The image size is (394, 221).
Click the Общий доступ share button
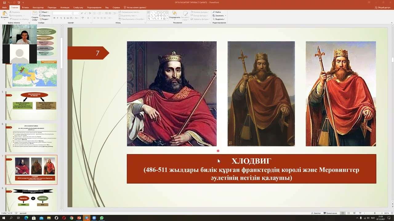(x=383, y=7)
